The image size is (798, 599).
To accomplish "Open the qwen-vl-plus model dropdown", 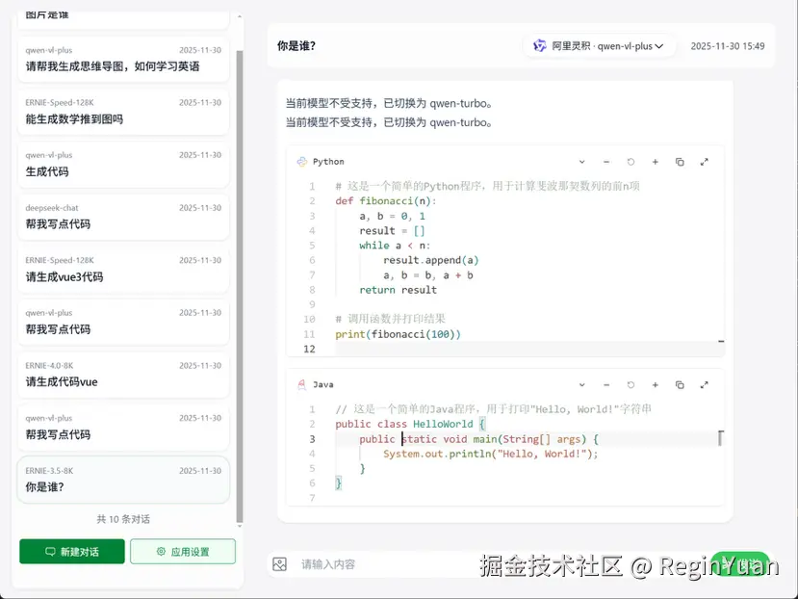I will (x=599, y=44).
